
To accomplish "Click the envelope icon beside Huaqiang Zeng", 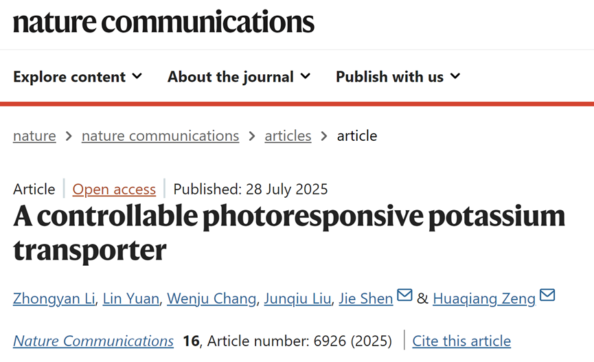I will [x=547, y=296].
